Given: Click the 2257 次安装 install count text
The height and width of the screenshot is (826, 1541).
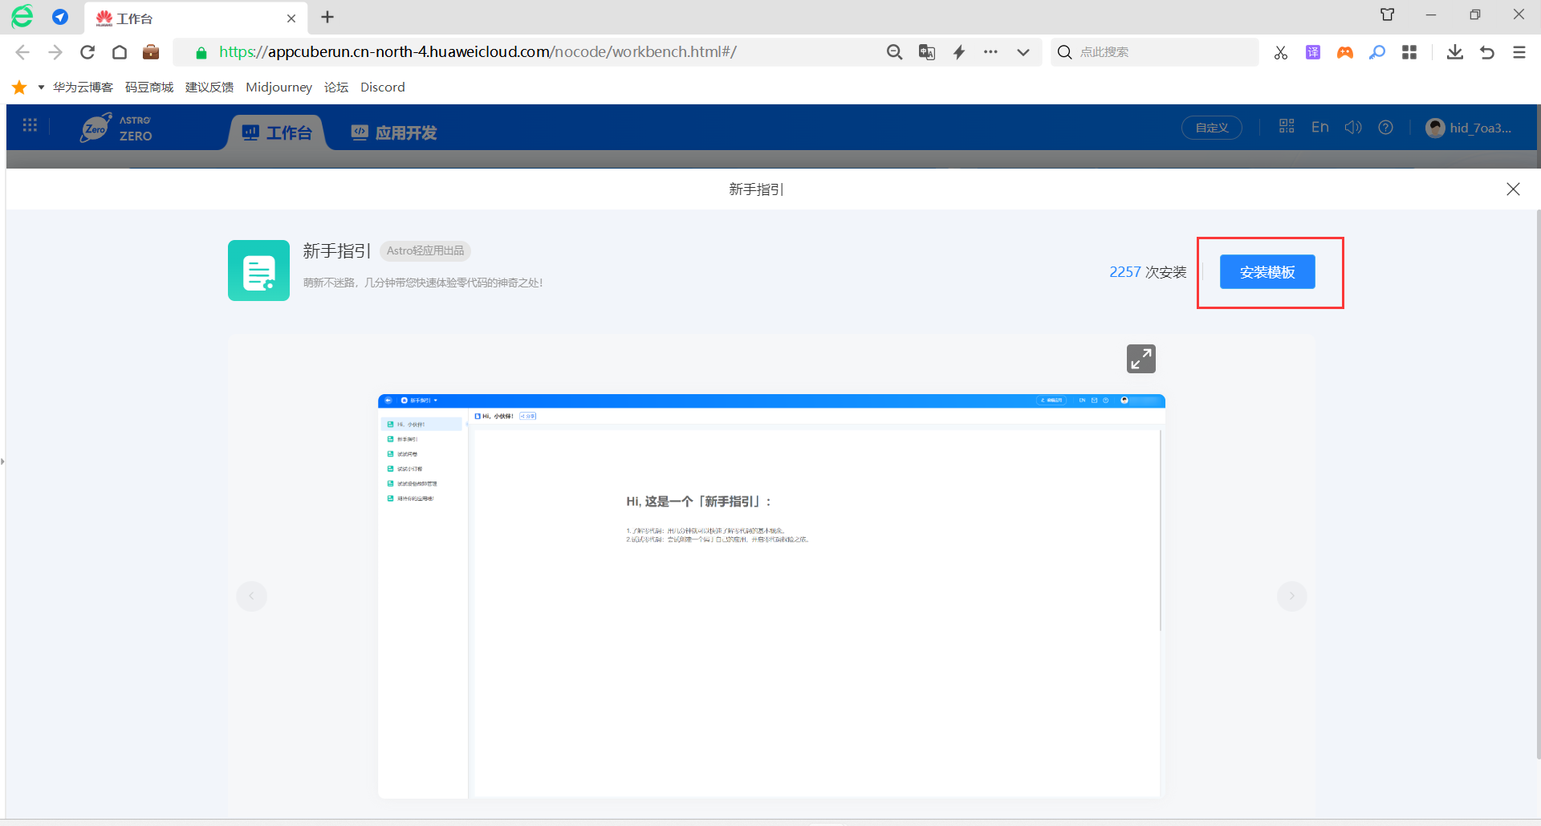Looking at the screenshot, I should (1148, 272).
